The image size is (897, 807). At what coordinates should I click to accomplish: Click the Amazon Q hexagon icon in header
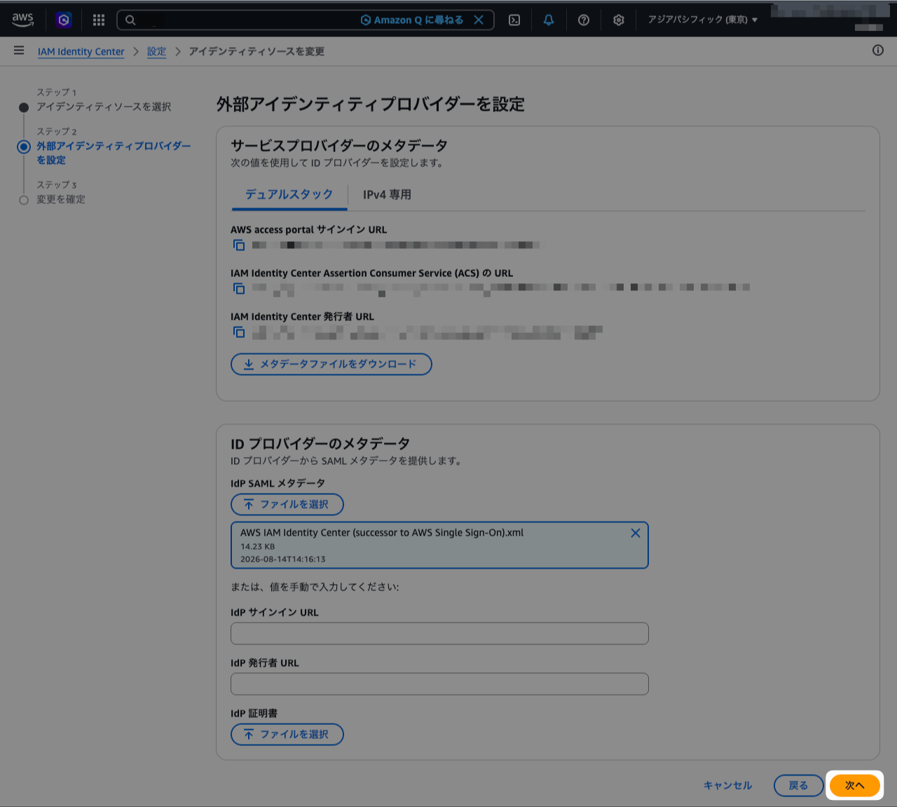click(x=64, y=20)
